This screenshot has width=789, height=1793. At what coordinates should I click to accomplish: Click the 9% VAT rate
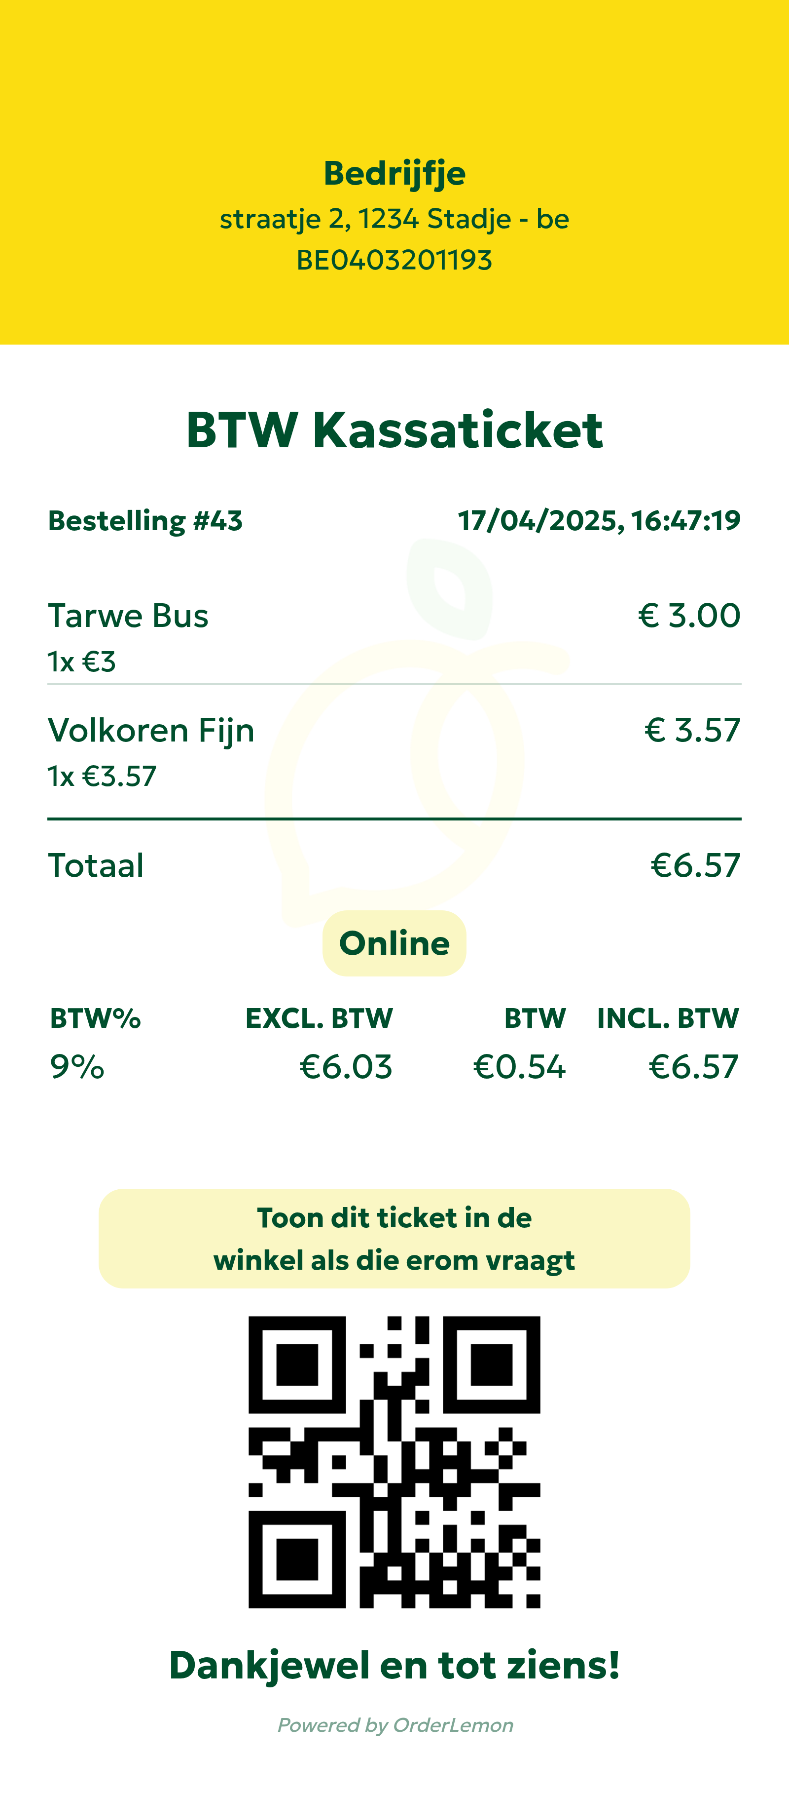click(77, 1066)
